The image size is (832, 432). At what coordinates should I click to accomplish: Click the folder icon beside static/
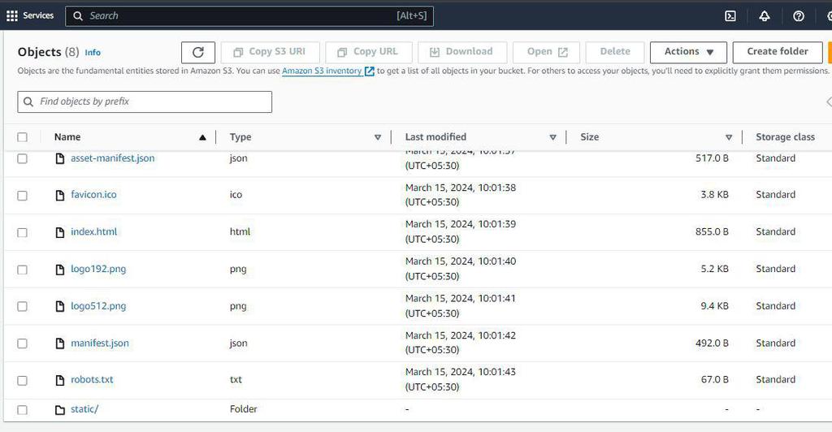click(x=60, y=410)
